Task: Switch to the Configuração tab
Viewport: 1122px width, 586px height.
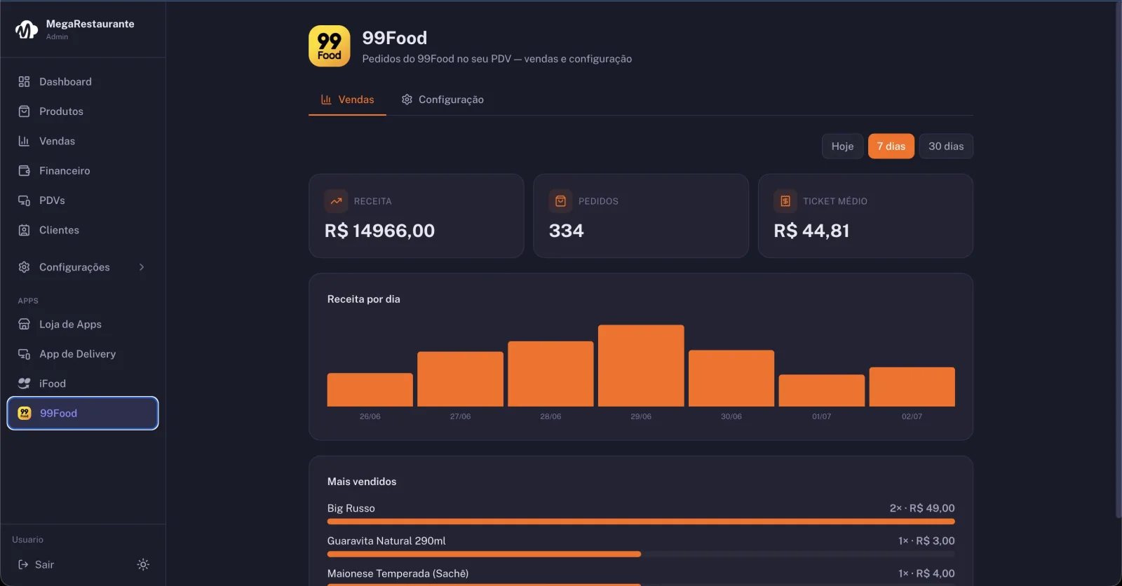Action: pos(442,100)
